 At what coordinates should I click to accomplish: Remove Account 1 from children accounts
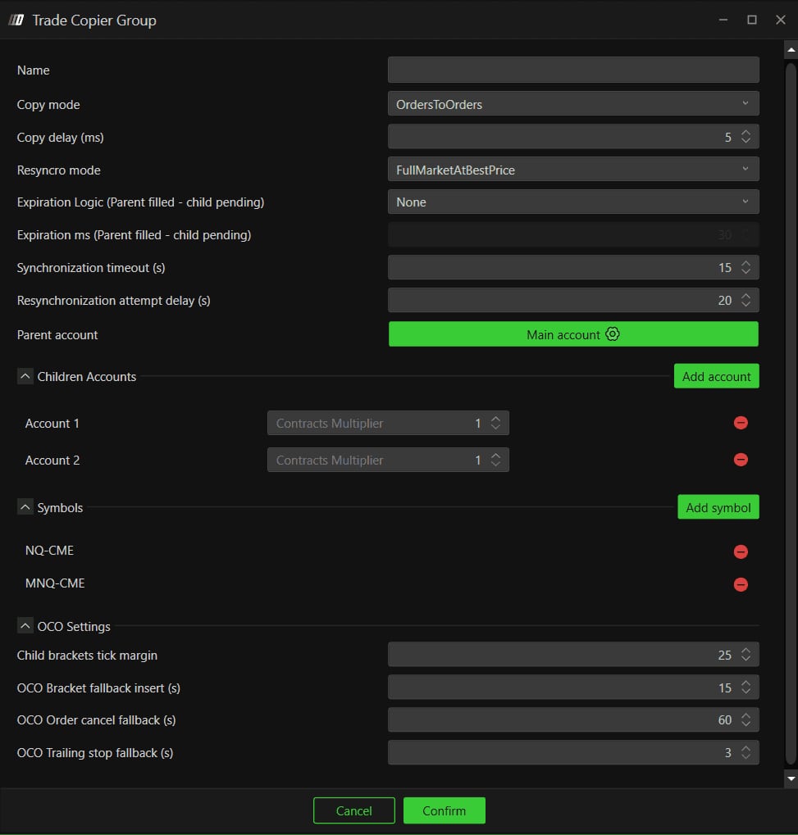[x=741, y=423]
